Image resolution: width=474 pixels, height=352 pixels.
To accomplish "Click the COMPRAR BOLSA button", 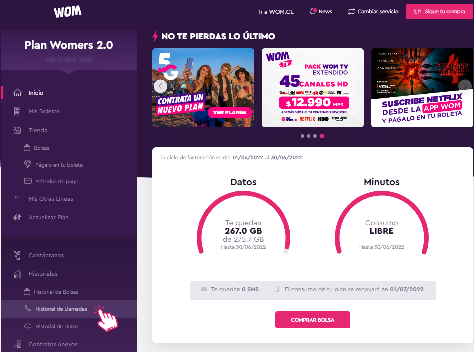I will coord(313,320).
